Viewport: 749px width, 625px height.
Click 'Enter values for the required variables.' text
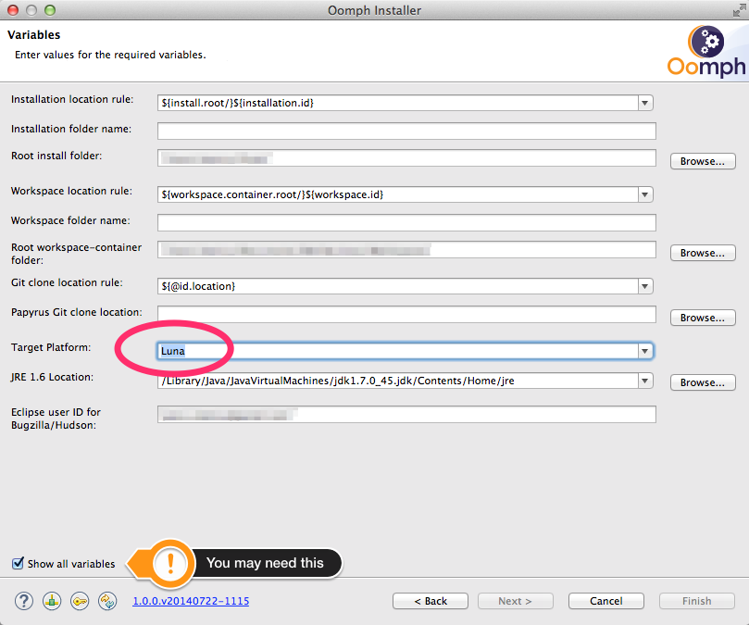(x=110, y=55)
